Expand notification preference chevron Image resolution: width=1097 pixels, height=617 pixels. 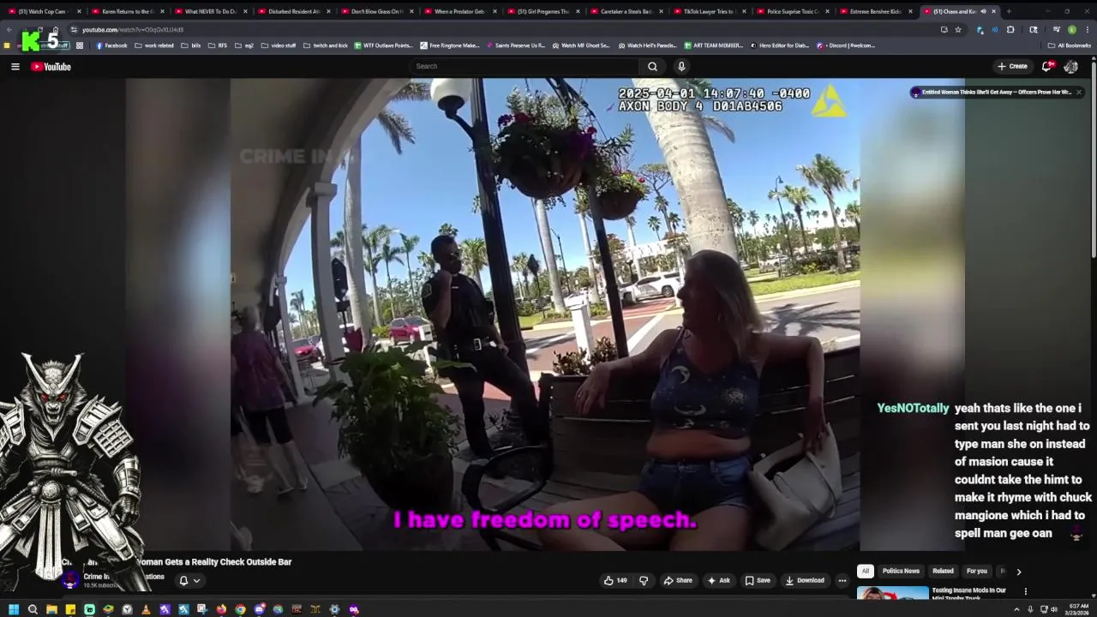coord(196,580)
